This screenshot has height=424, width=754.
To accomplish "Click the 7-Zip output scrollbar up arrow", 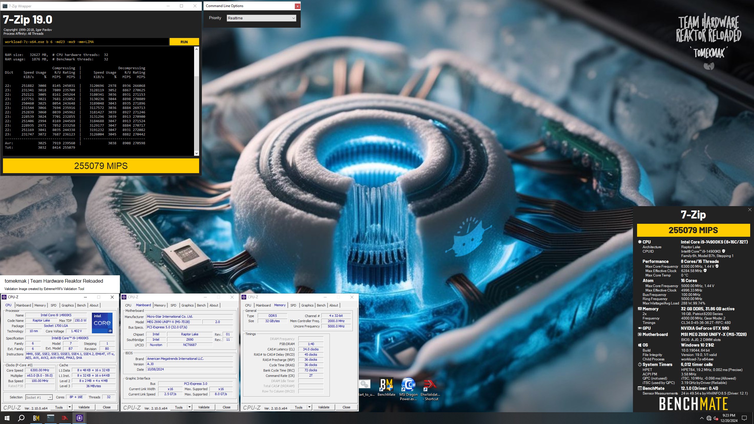I will pyautogui.click(x=196, y=49).
